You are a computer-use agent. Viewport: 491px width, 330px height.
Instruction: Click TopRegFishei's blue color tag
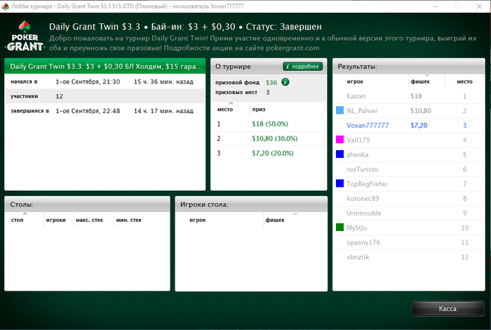[x=339, y=183]
